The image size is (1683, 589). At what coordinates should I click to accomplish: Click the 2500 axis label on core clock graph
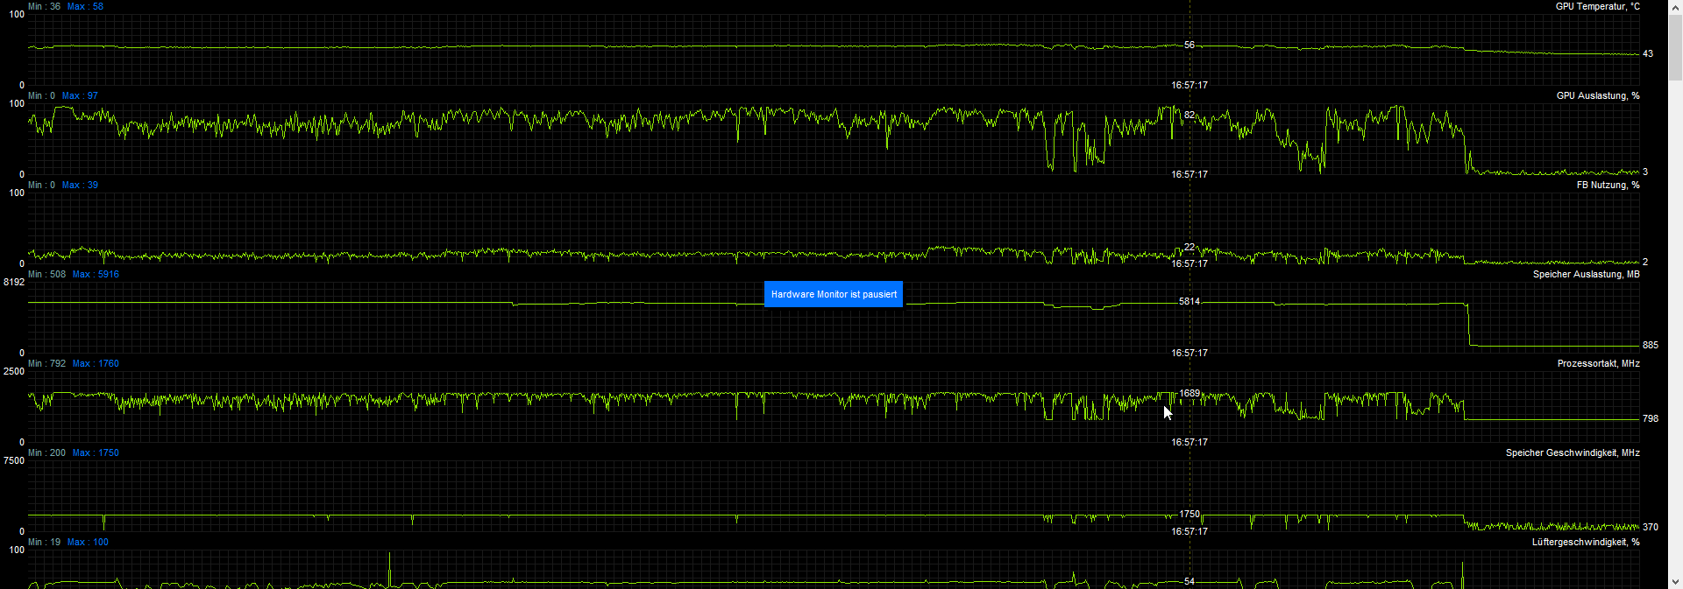[x=14, y=371]
